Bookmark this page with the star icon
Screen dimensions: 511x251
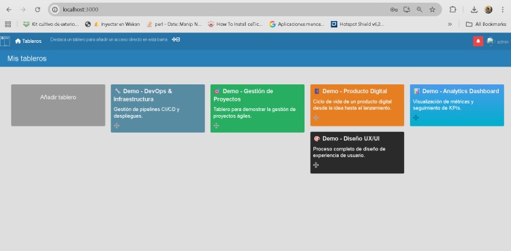coord(433,10)
